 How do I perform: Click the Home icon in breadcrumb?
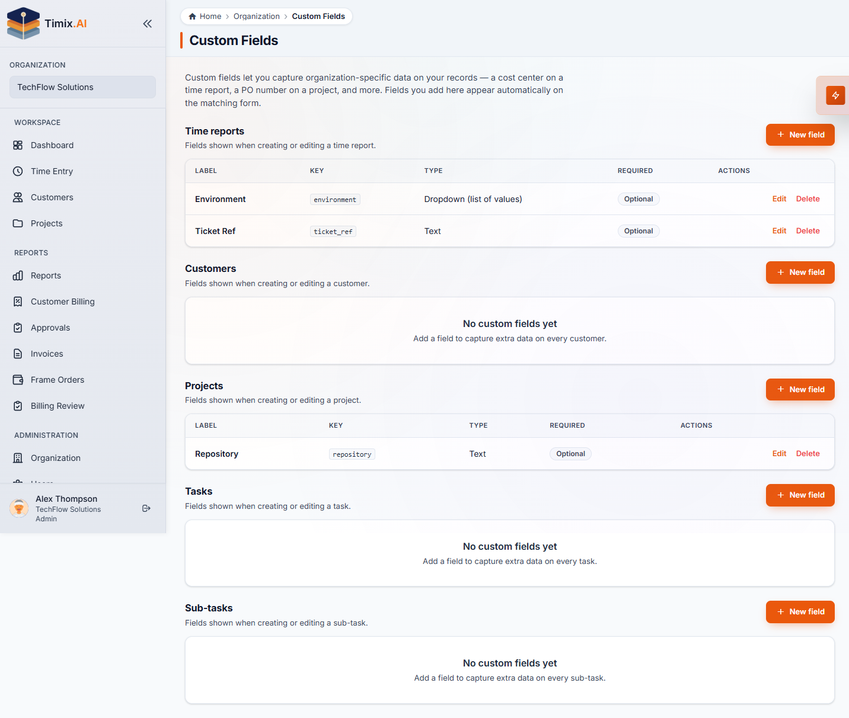click(x=192, y=17)
